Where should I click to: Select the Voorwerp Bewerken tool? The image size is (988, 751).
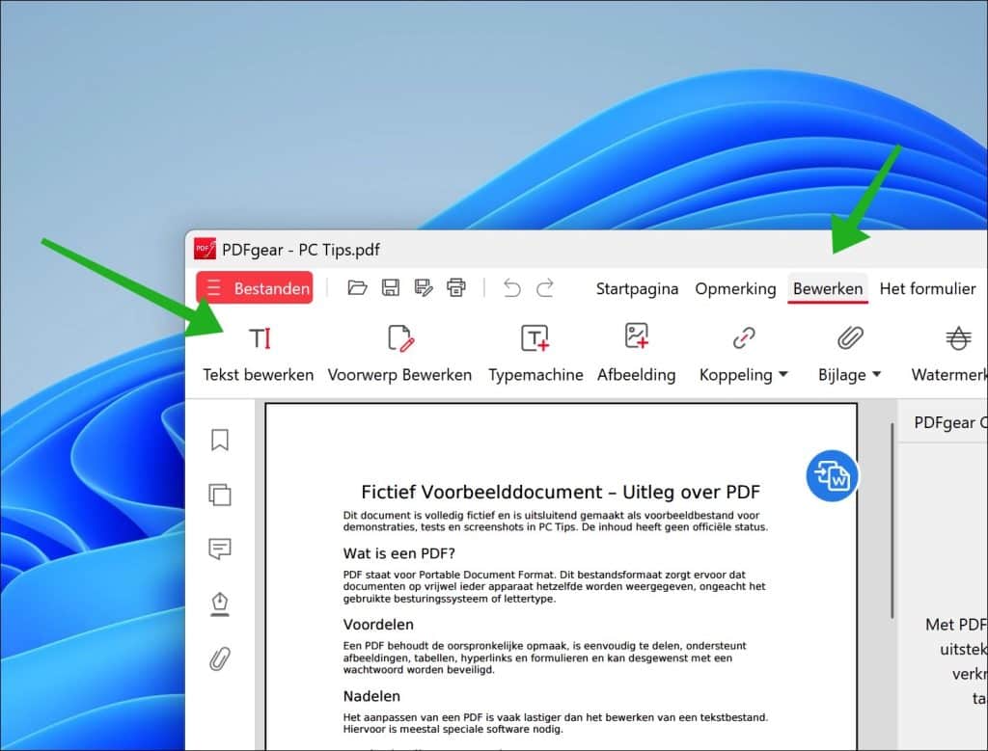tap(399, 353)
